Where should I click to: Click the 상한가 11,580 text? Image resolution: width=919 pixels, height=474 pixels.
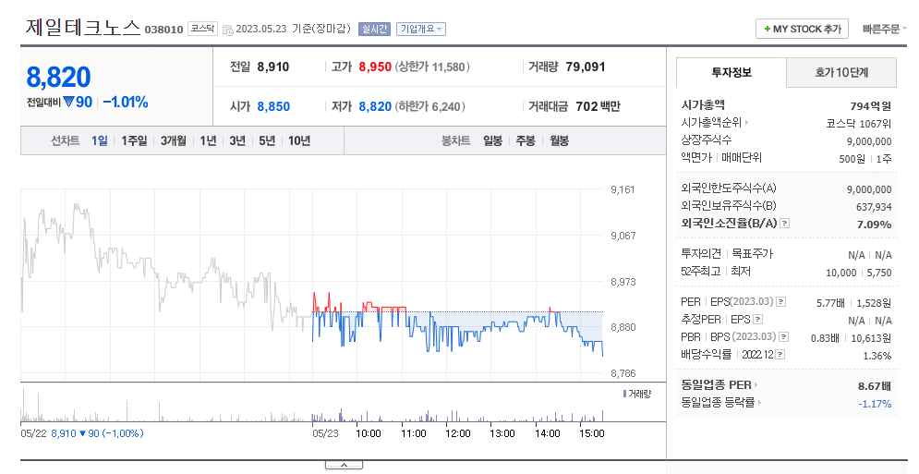tap(432, 67)
